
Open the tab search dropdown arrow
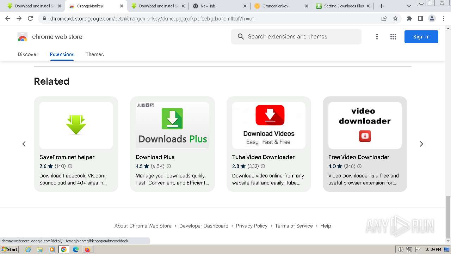(409, 6)
